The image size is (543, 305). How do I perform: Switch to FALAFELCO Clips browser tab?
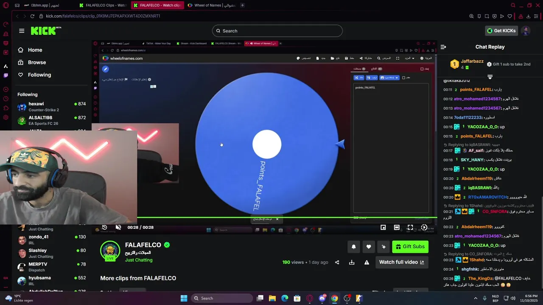pos(102,6)
